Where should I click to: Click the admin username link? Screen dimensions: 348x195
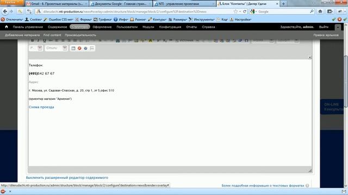[308, 27]
